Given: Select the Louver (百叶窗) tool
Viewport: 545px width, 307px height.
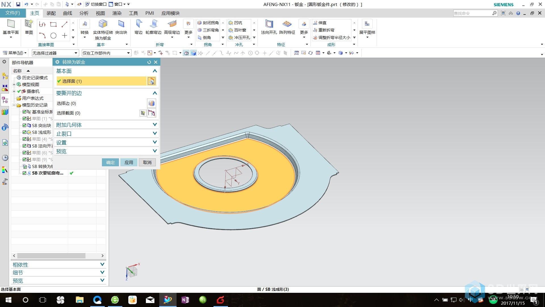Looking at the screenshot, I should coord(238,30).
